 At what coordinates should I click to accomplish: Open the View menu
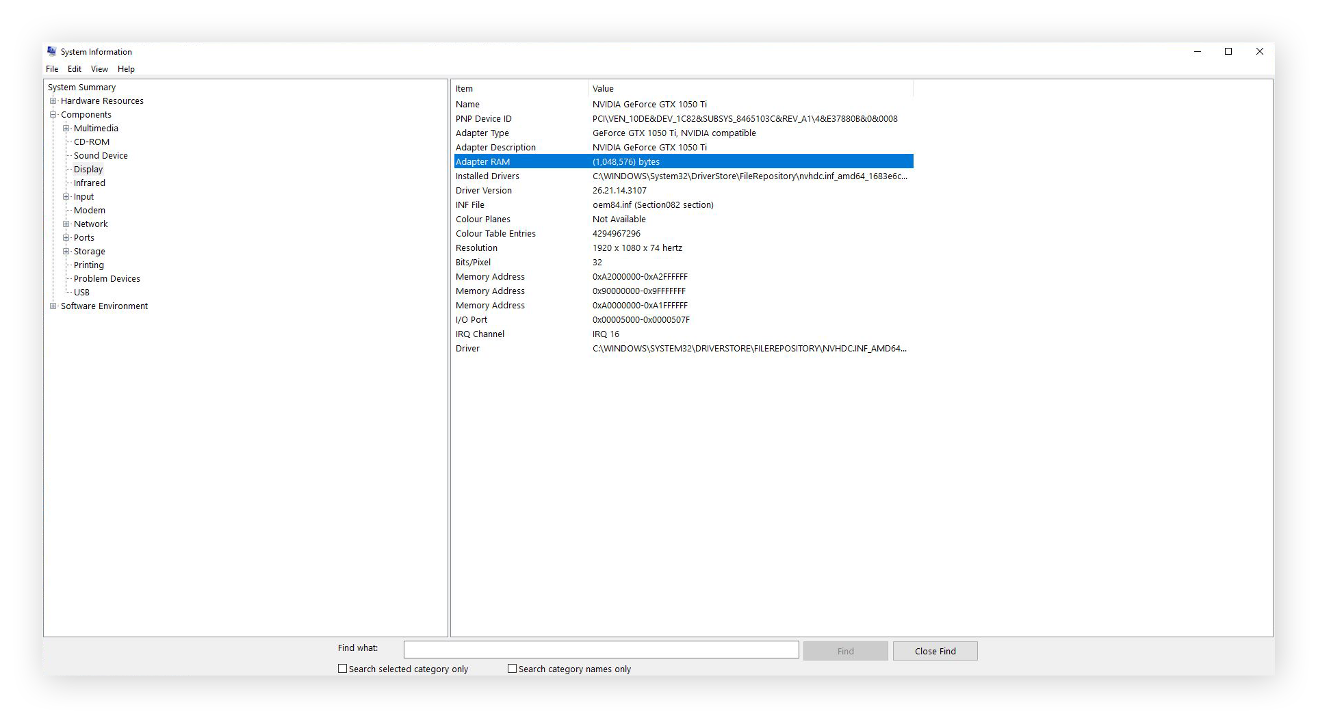click(x=99, y=68)
